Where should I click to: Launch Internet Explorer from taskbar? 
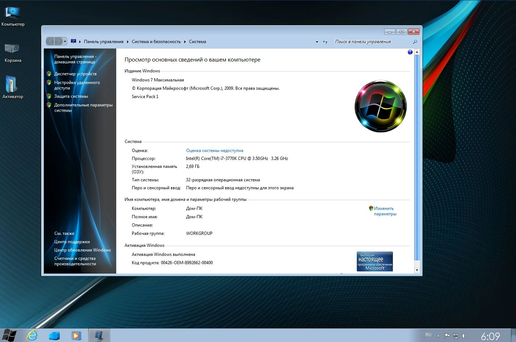(32, 335)
